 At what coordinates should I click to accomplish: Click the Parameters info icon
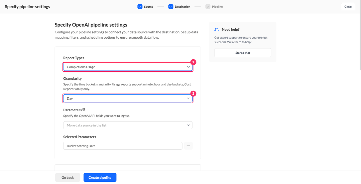pyautogui.click(x=84, y=110)
